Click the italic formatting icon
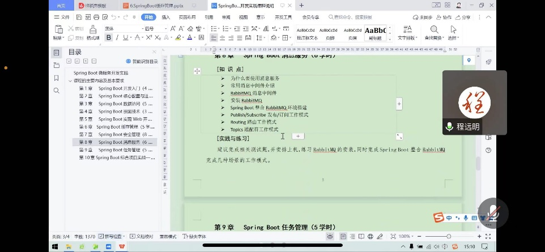Viewport: 545px width, 252px height. pyautogui.click(x=117, y=38)
